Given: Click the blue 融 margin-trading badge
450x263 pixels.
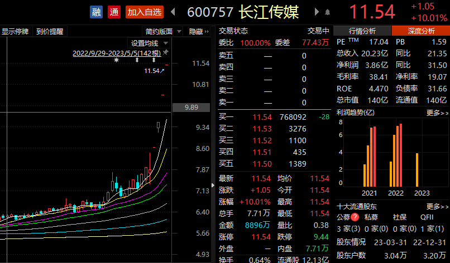Looking at the screenshot, I should [x=96, y=12].
